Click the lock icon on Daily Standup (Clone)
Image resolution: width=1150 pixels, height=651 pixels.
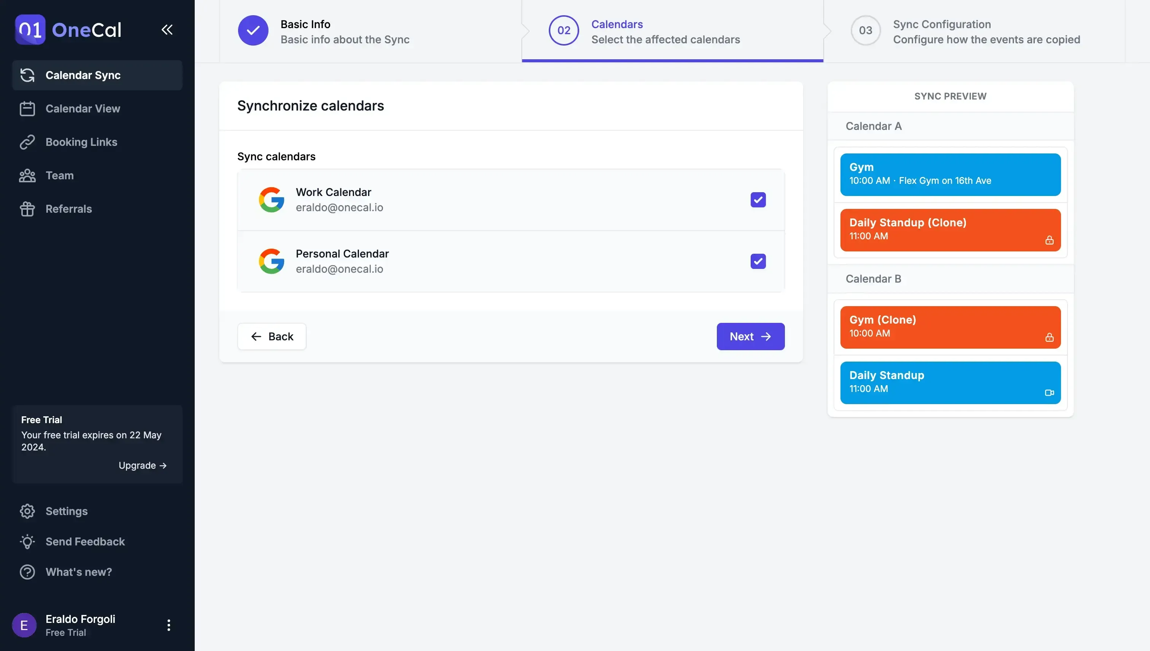pos(1050,240)
